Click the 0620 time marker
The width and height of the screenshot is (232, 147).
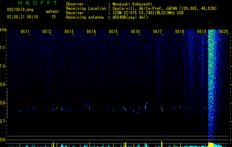tap(224, 32)
